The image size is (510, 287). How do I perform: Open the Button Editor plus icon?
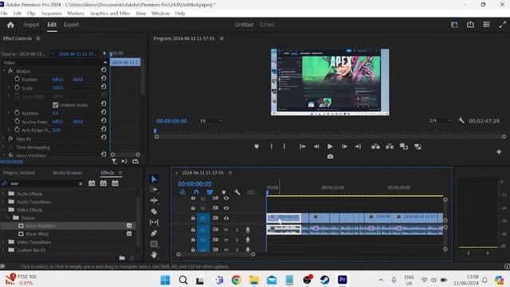coord(499,152)
